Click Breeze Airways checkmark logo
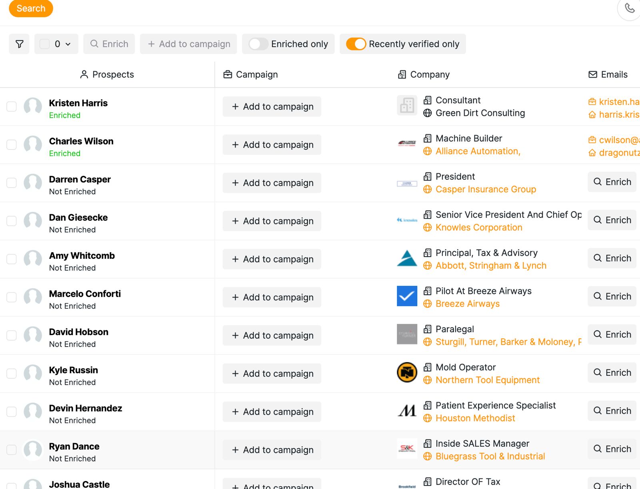Image resolution: width=640 pixels, height=489 pixels. (407, 296)
